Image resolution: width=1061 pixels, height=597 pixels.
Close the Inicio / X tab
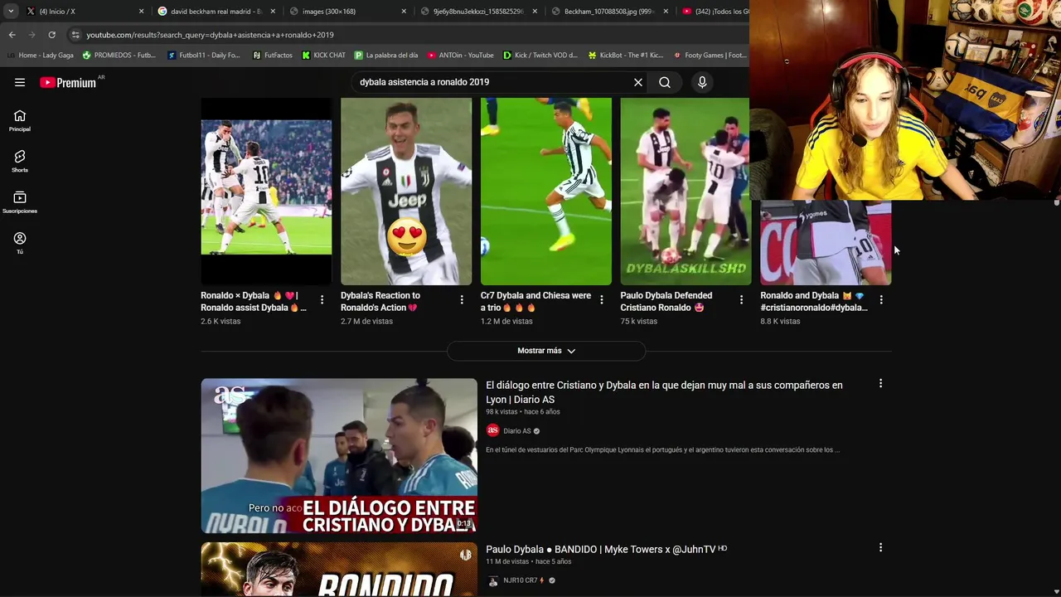pos(141,12)
